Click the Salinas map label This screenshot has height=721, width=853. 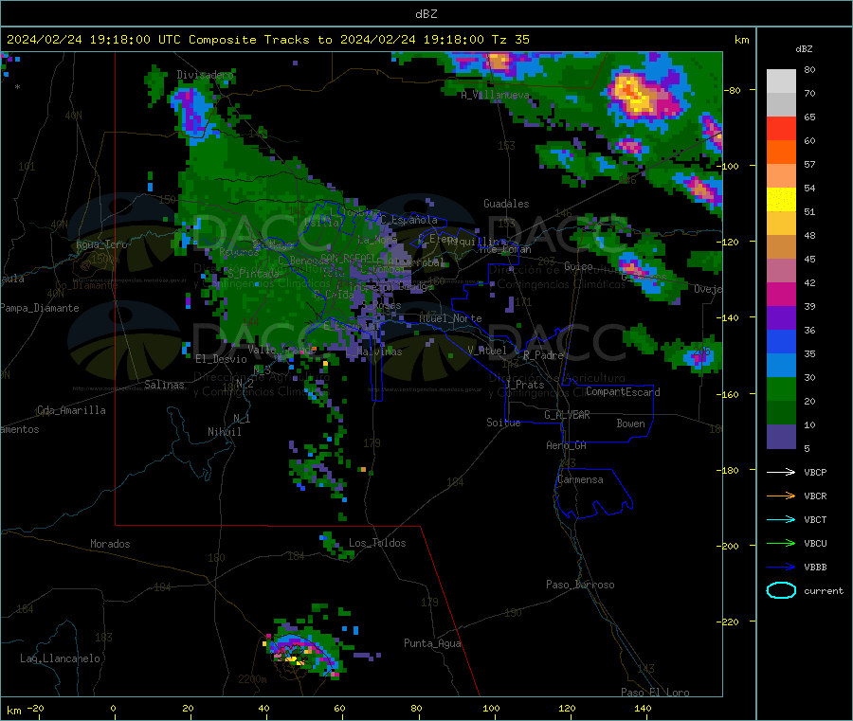click(x=164, y=385)
